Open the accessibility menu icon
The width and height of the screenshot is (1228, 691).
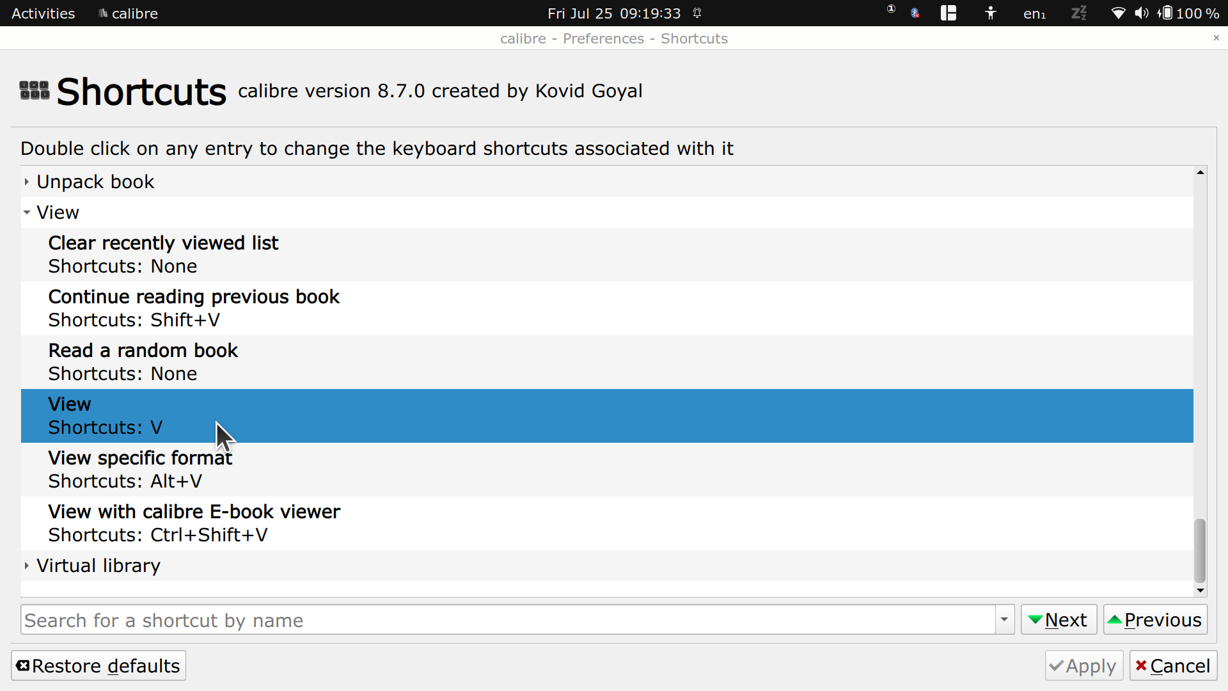pos(990,13)
